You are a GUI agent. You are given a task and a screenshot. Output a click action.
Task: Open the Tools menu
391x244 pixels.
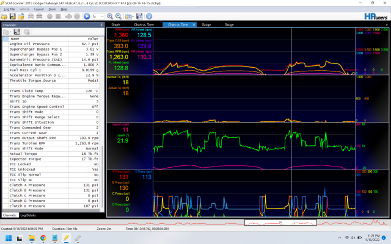coord(52,9)
